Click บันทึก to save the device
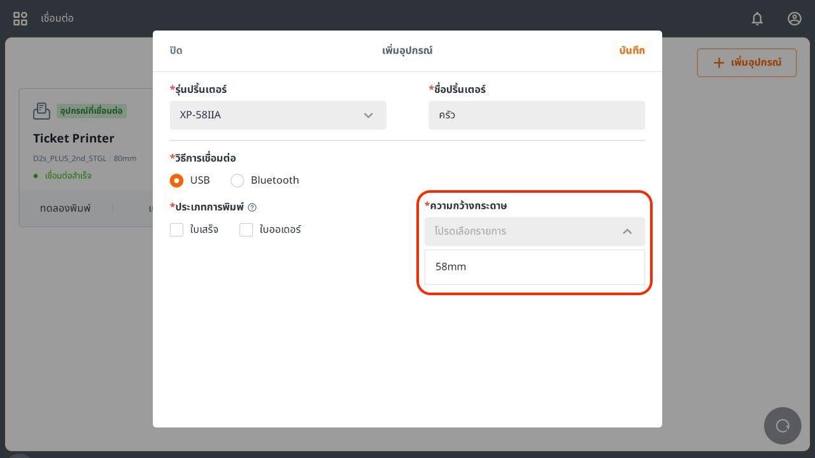The width and height of the screenshot is (815, 458). pos(632,51)
